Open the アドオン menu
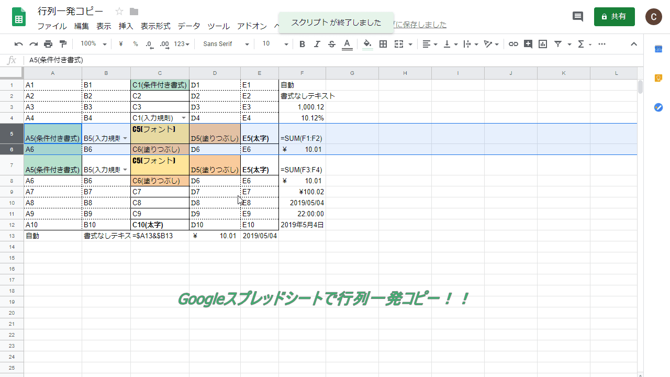670x377 pixels. [252, 26]
